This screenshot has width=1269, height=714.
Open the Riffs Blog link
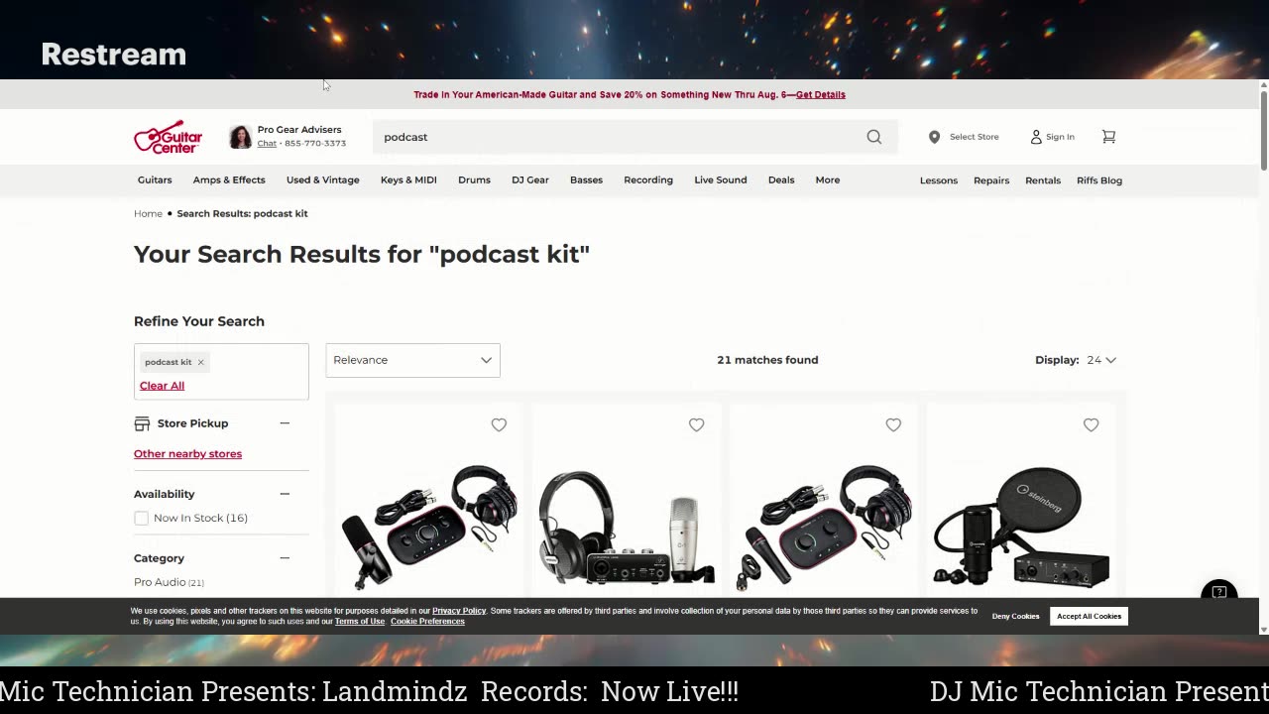1099,180
